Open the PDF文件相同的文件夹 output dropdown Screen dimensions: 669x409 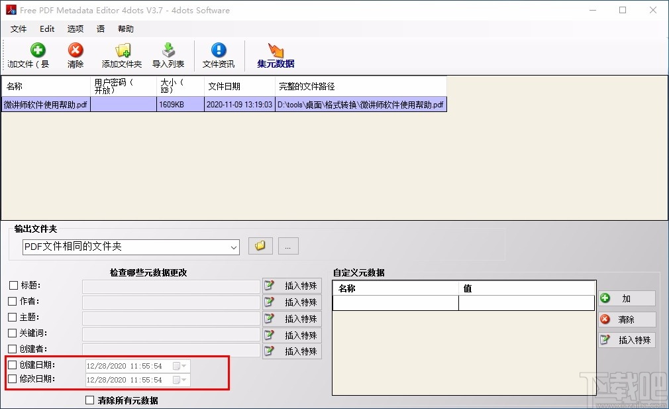pos(234,246)
